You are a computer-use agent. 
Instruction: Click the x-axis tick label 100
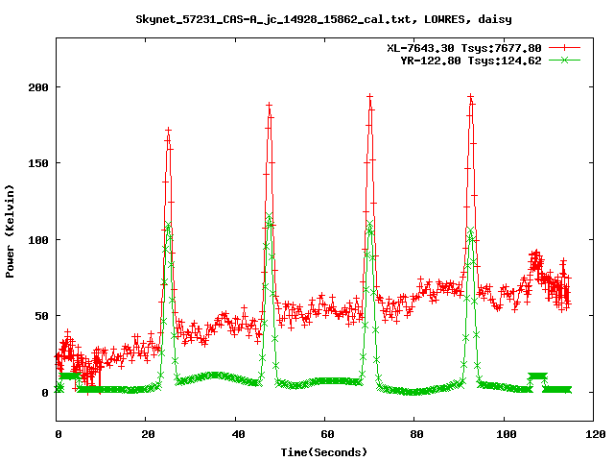(x=507, y=434)
